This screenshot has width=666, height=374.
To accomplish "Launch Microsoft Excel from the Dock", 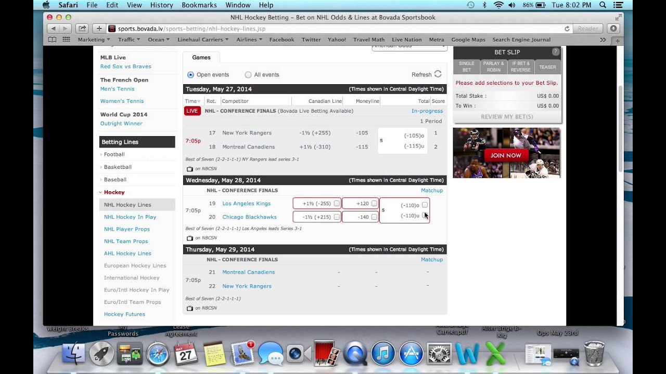I will (x=495, y=354).
